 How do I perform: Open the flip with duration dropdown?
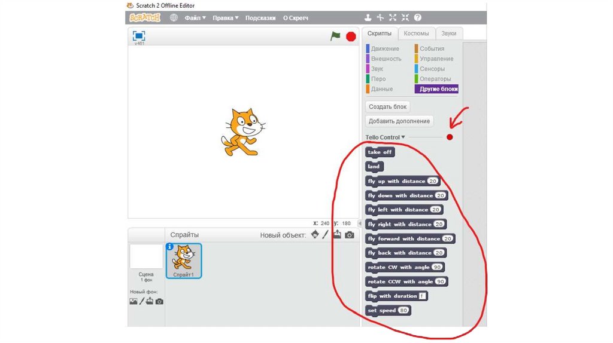point(422,296)
